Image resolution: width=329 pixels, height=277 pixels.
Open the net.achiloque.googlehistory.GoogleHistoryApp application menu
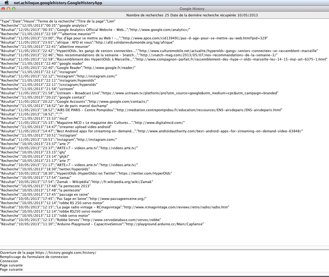click(x=58, y=3)
